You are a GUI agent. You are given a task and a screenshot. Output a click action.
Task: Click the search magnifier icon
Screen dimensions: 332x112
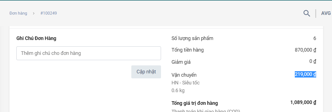pyautogui.click(x=306, y=13)
